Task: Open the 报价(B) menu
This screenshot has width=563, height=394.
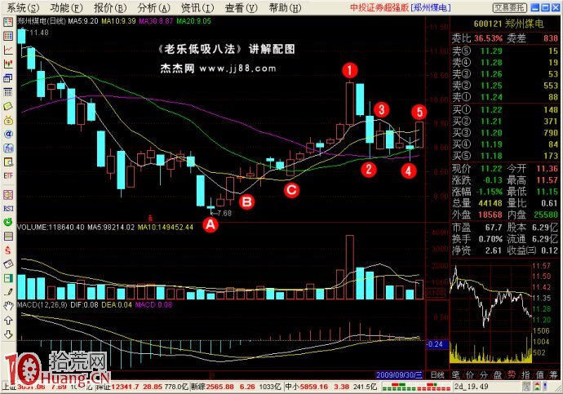Action: tap(110, 7)
